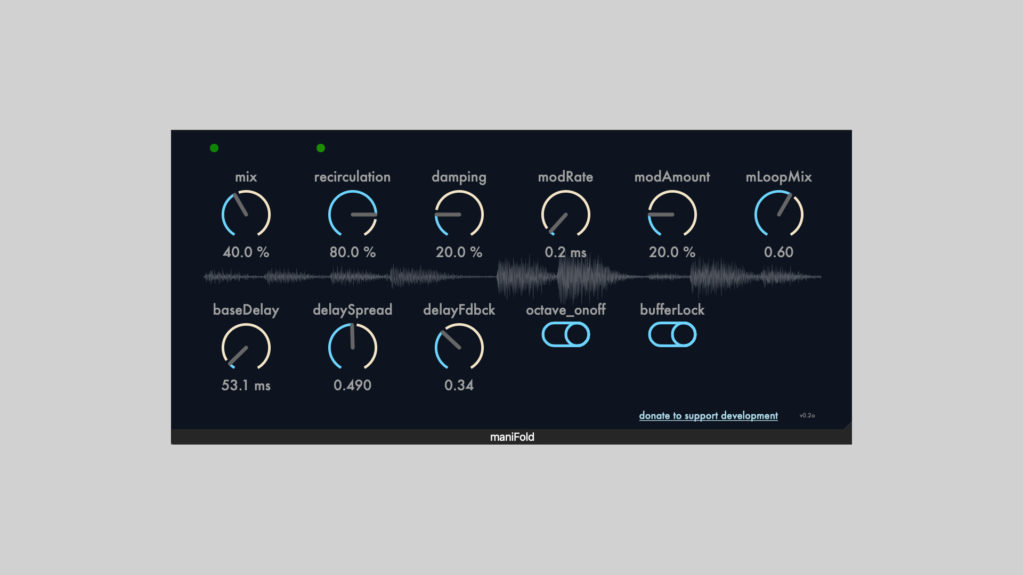Click the 20.0 % damping value
The image size is (1023, 575).
coord(459,252)
